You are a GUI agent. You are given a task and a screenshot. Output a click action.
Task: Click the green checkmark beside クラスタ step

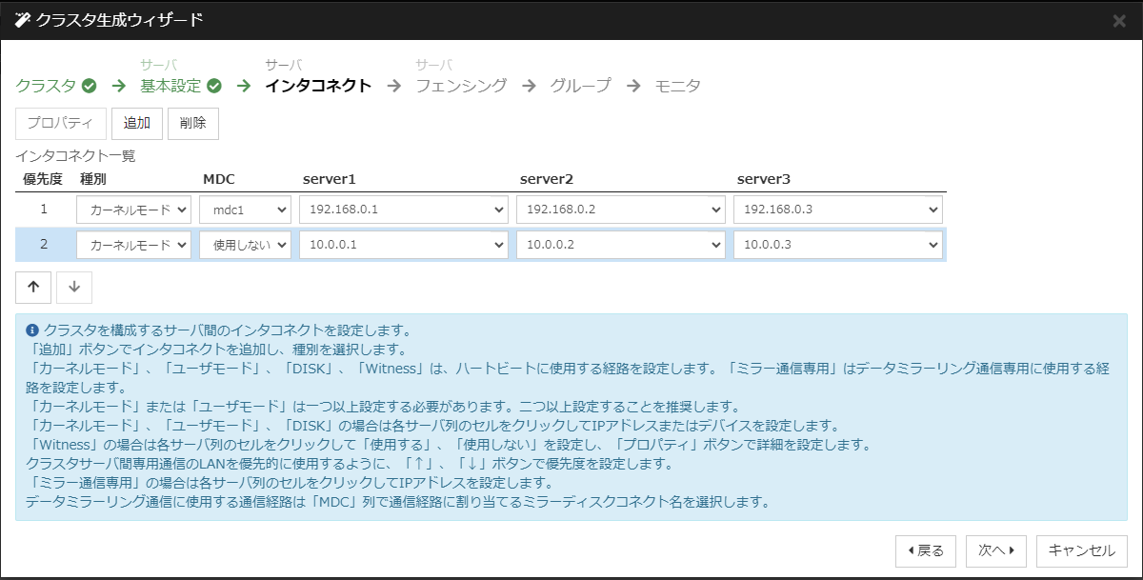tap(89, 85)
